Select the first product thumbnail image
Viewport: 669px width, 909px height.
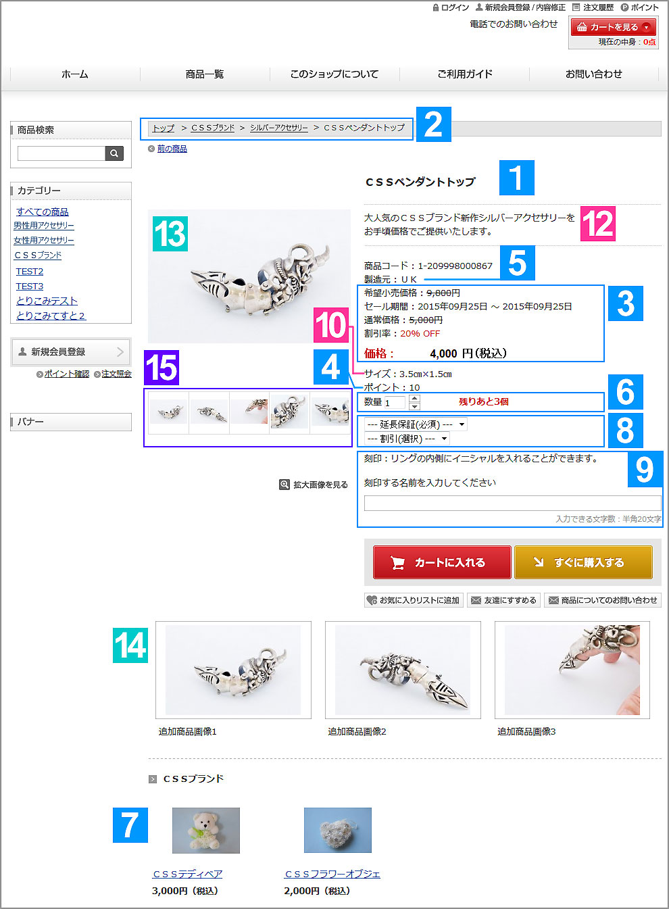(168, 411)
